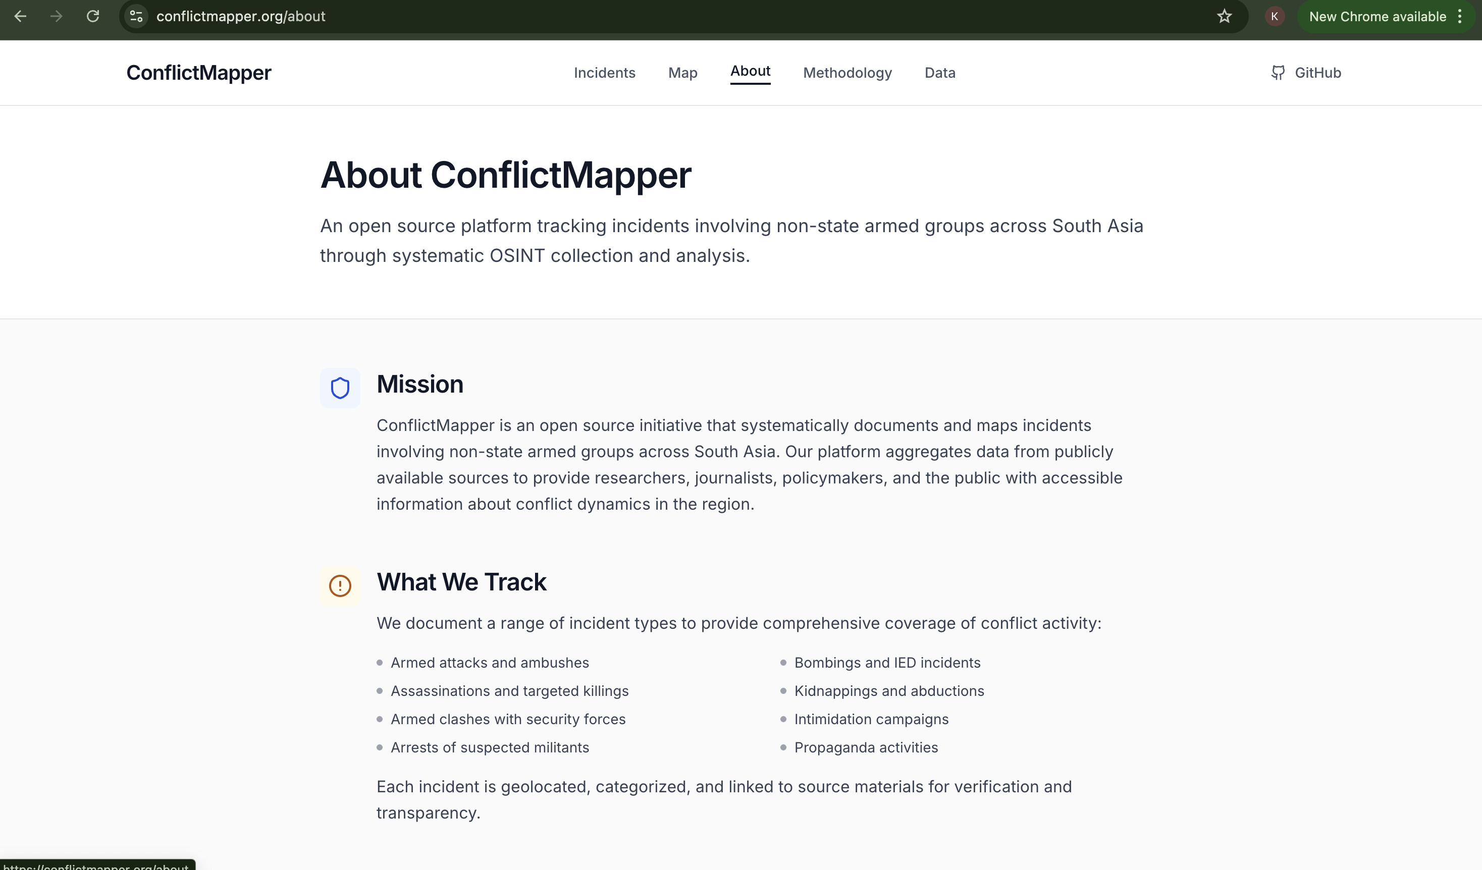Click the What We Track heading
Viewport: 1482px width, 870px height.
pos(462,582)
